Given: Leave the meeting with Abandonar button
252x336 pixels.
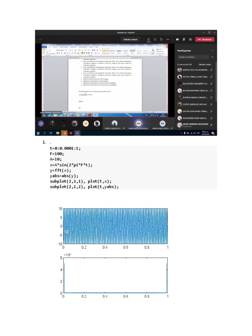Looking at the screenshot, I should click(205, 39).
